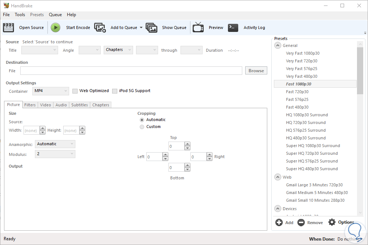Select the HQ 1080p30 Surround preset
This screenshot has height=245, width=368.
point(307,115)
